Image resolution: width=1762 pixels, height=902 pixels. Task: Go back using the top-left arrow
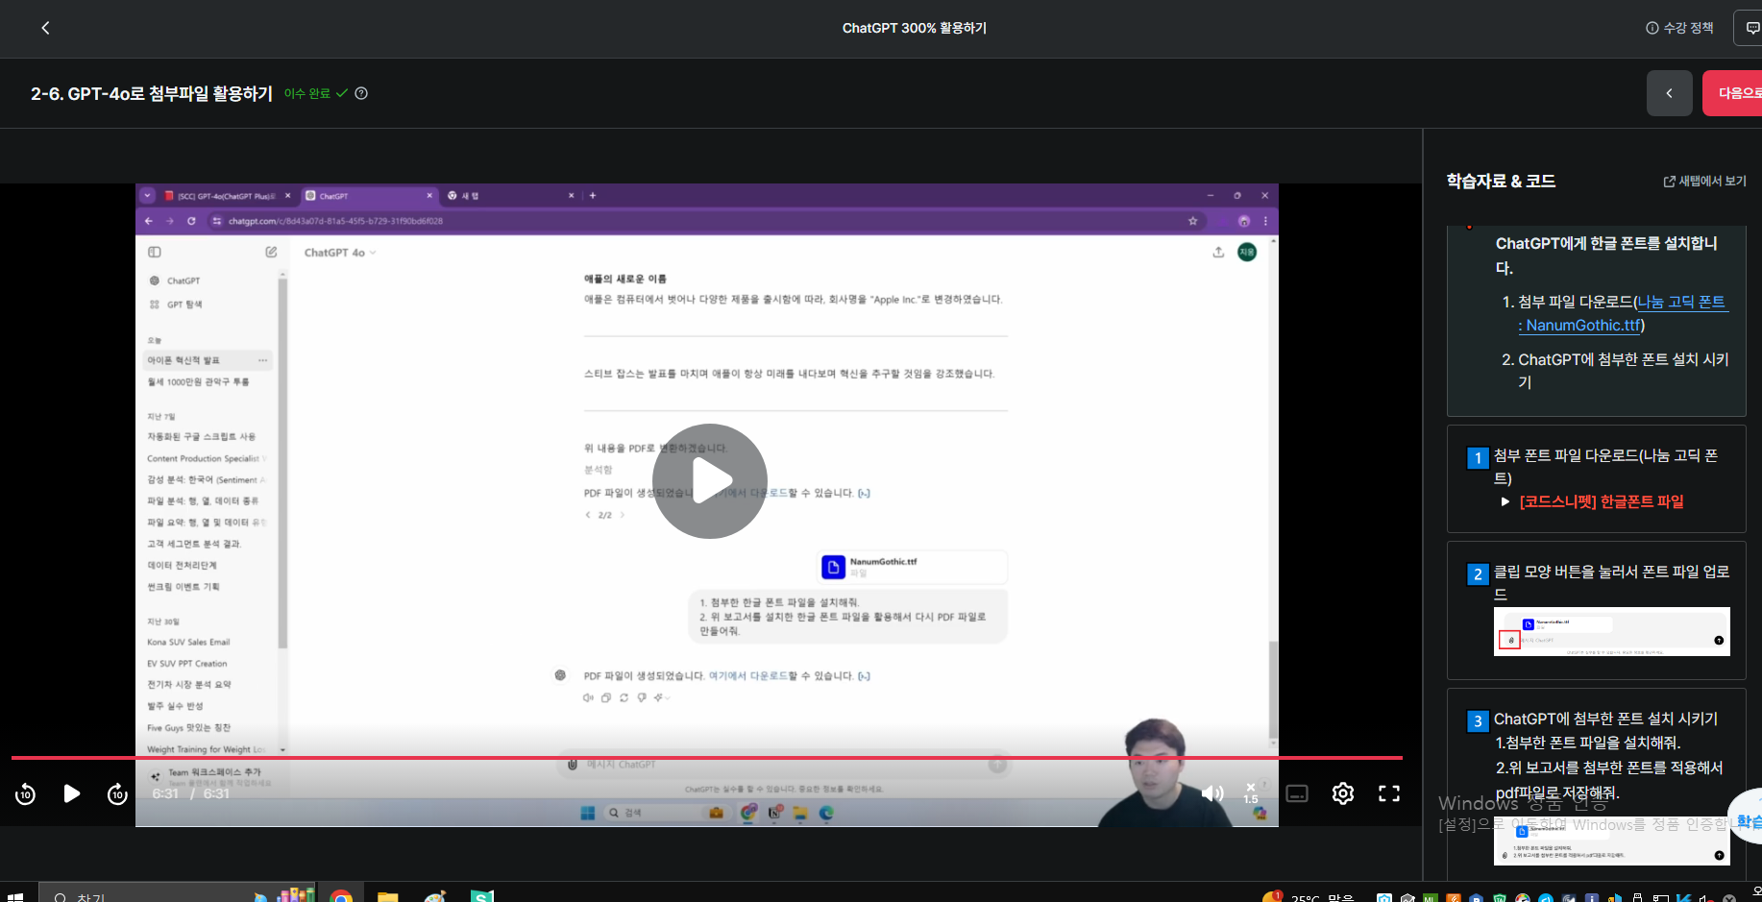[x=45, y=28]
